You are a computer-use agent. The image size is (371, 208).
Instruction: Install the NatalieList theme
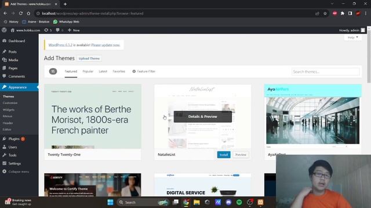coord(224,155)
